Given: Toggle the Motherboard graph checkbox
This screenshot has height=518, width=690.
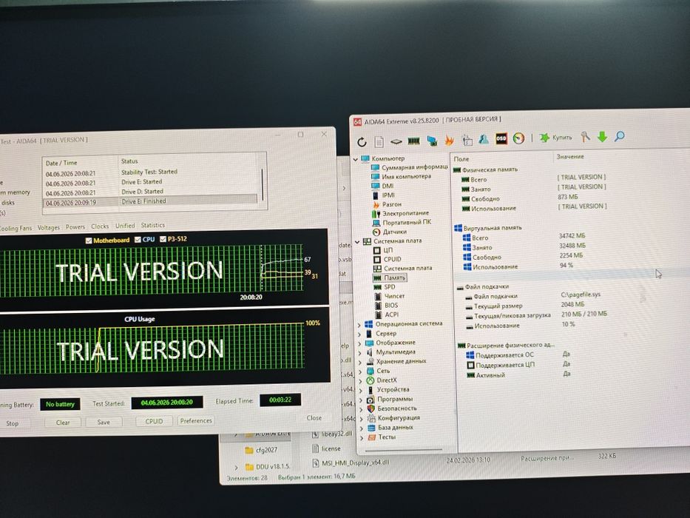Looking at the screenshot, I should (89, 240).
